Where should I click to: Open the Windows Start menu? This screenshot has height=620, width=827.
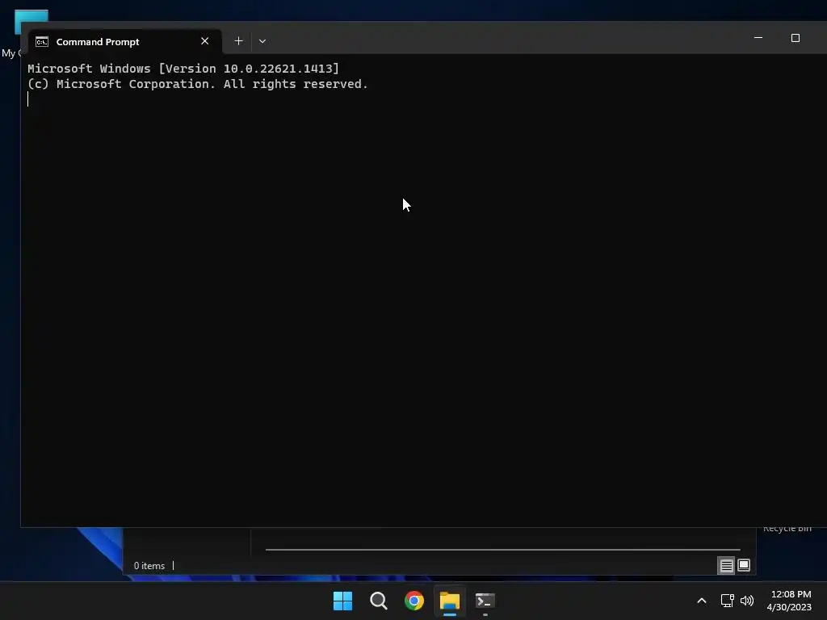pos(342,601)
